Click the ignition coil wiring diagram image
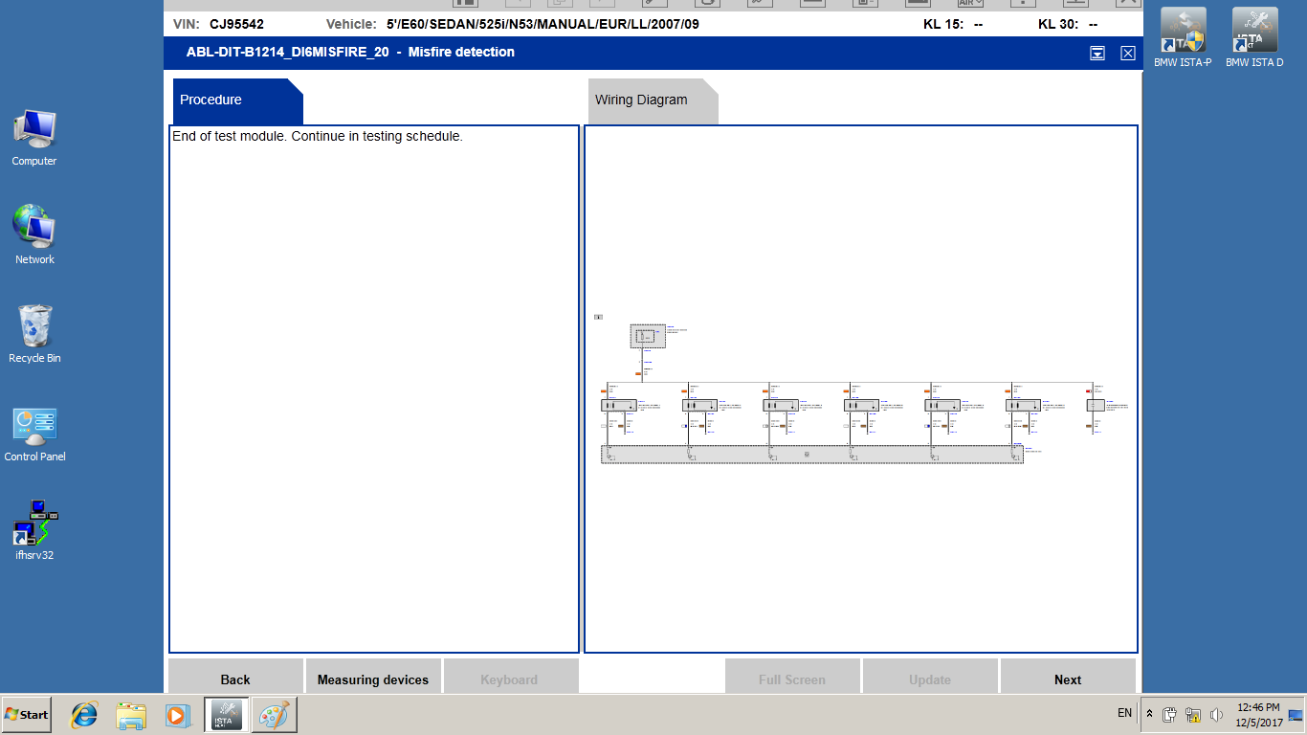Image resolution: width=1307 pixels, height=735 pixels. coord(861,392)
